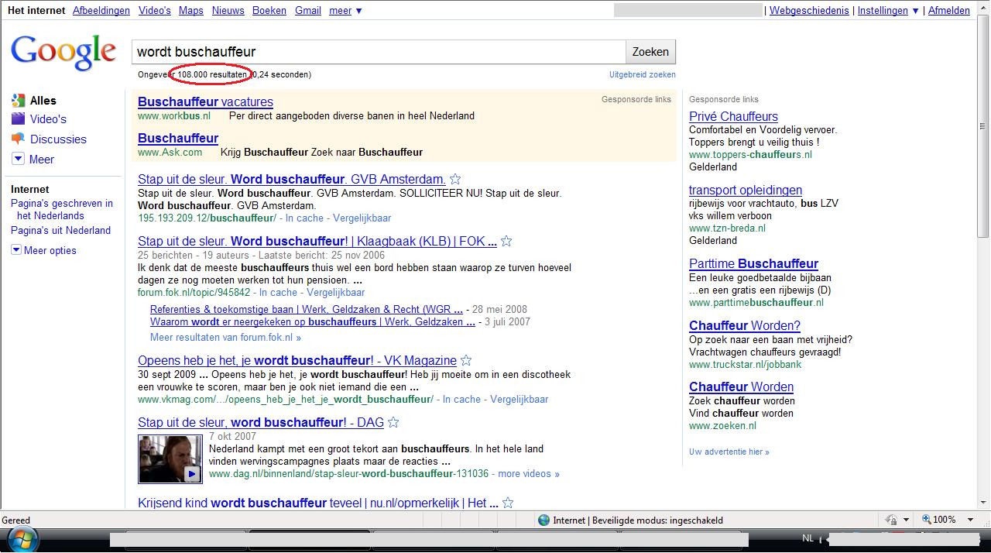Open the Ask.com Buschauffeur ad

click(x=178, y=138)
